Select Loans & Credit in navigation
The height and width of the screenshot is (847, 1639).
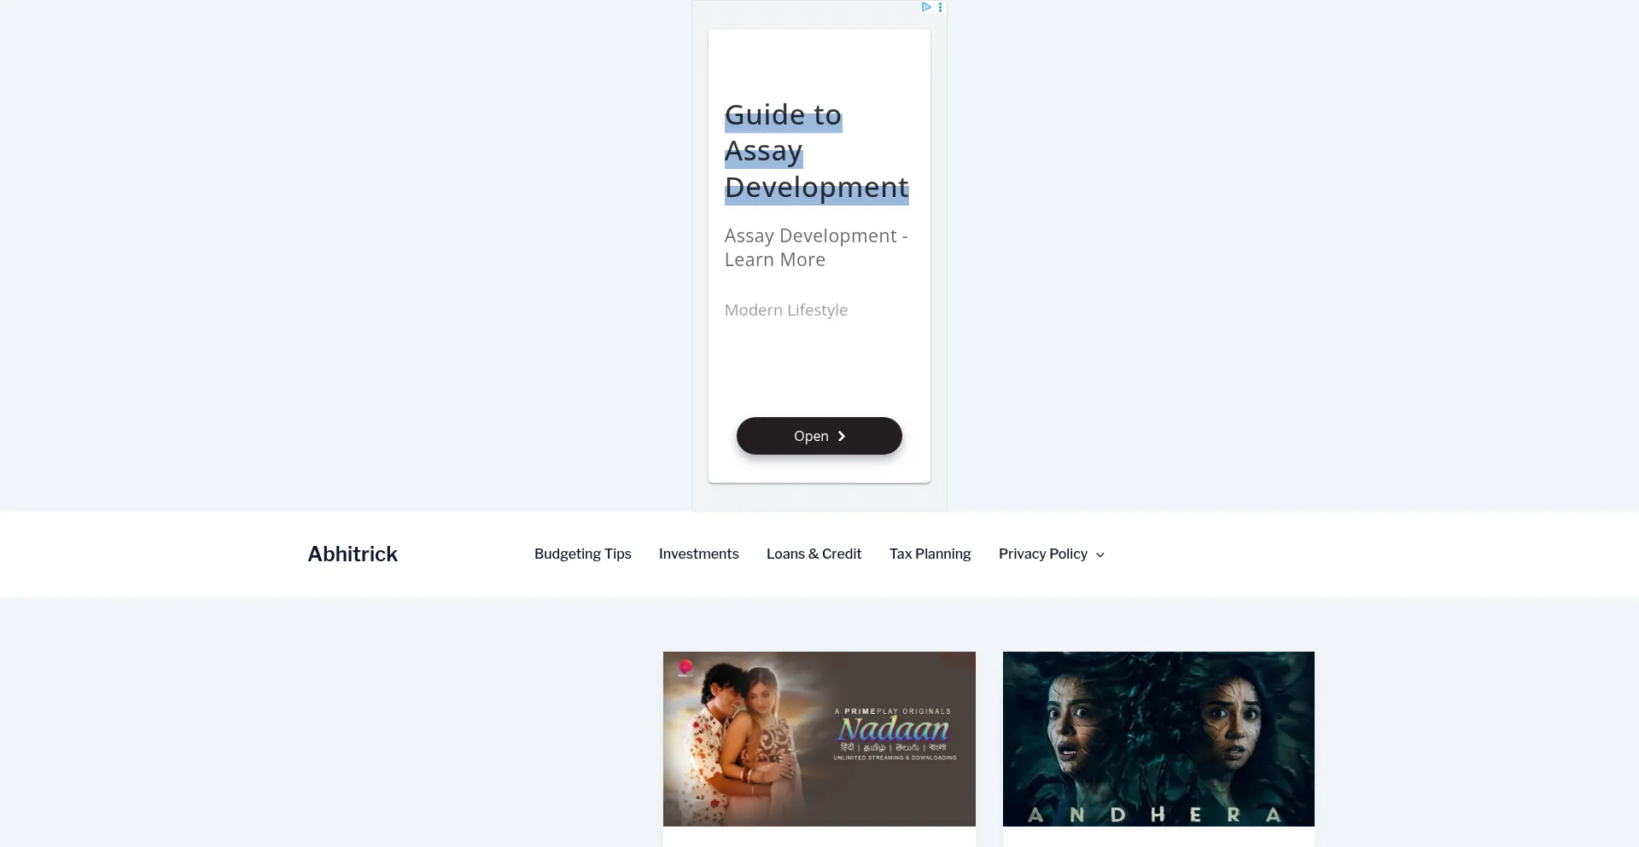[814, 554]
